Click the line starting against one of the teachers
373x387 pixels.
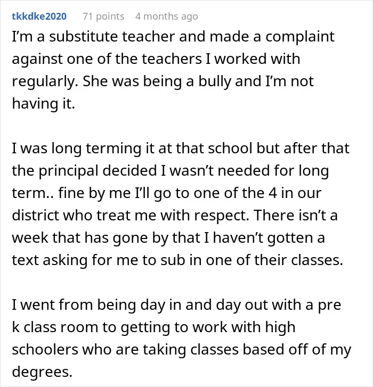click(x=156, y=59)
